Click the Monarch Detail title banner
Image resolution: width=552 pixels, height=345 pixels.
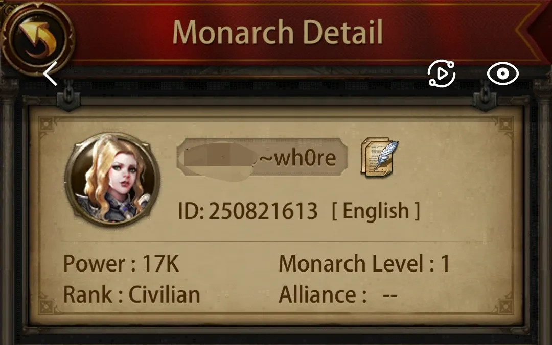point(278,32)
